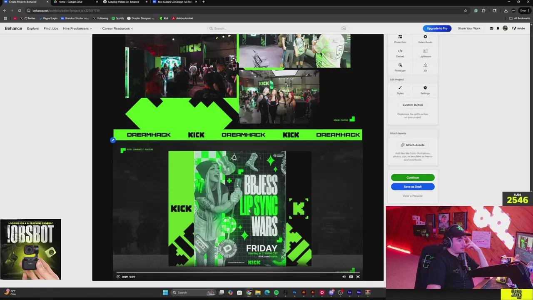Screen dimensions: 533x300
Task: Toggle video captions CC button
Action: point(351,277)
